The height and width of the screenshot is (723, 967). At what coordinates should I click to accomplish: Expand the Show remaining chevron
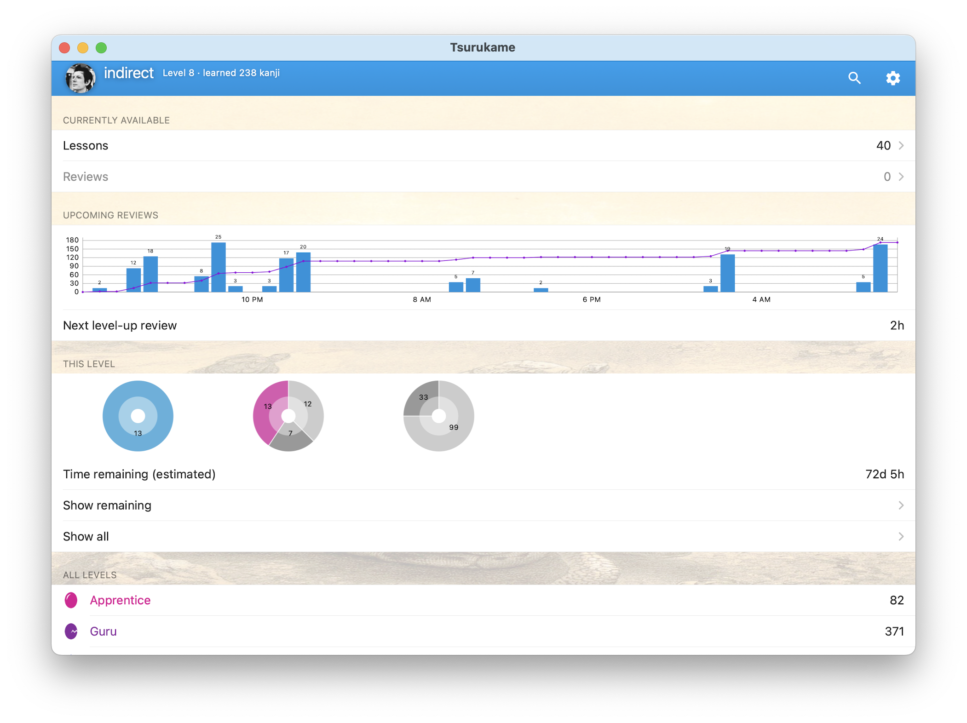point(900,505)
